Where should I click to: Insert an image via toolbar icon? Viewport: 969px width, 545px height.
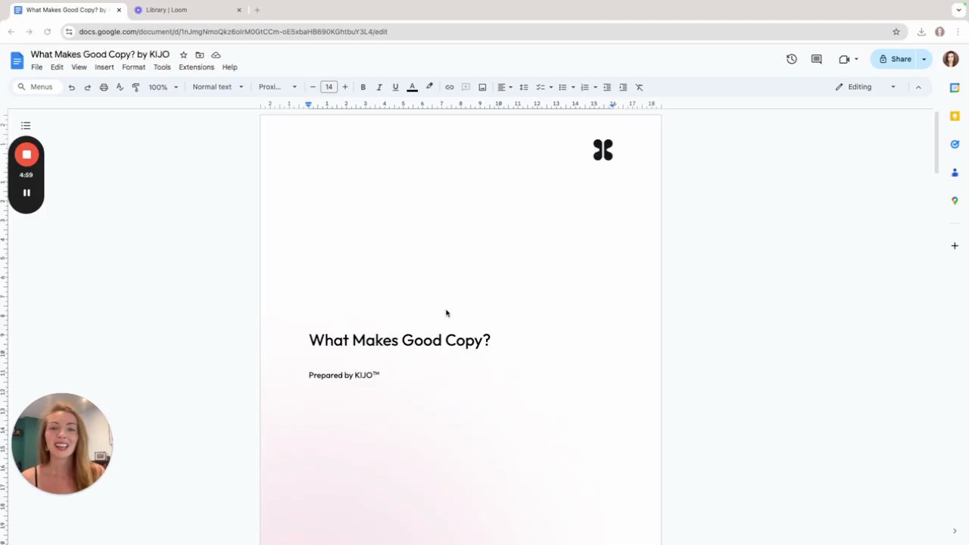point(482,87)
